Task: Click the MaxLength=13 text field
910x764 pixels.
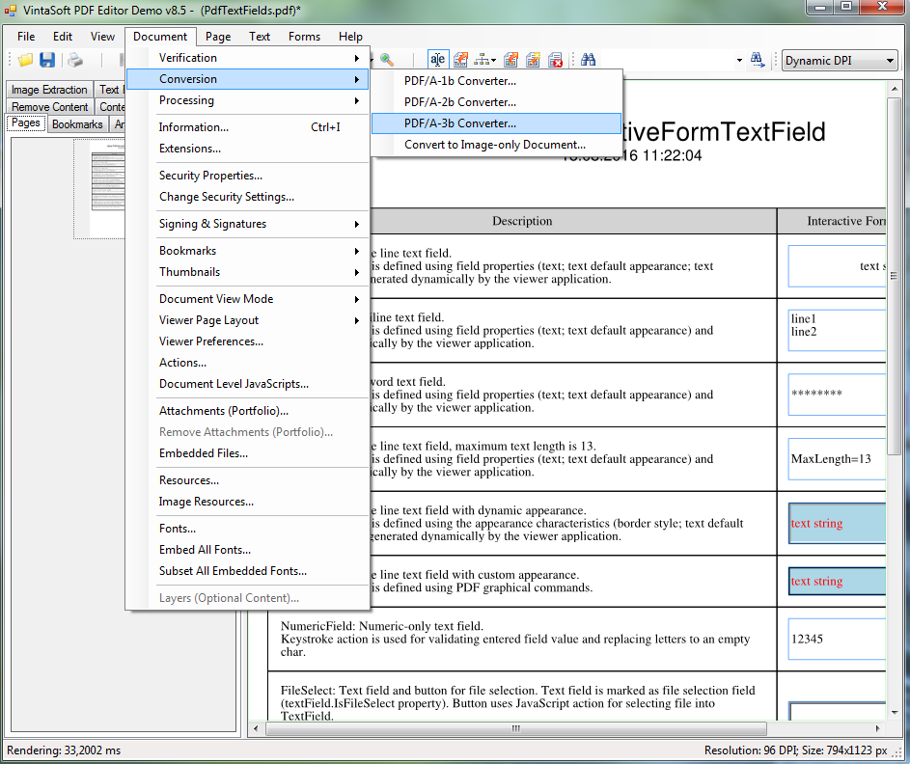Action: [x=837, y=459]
